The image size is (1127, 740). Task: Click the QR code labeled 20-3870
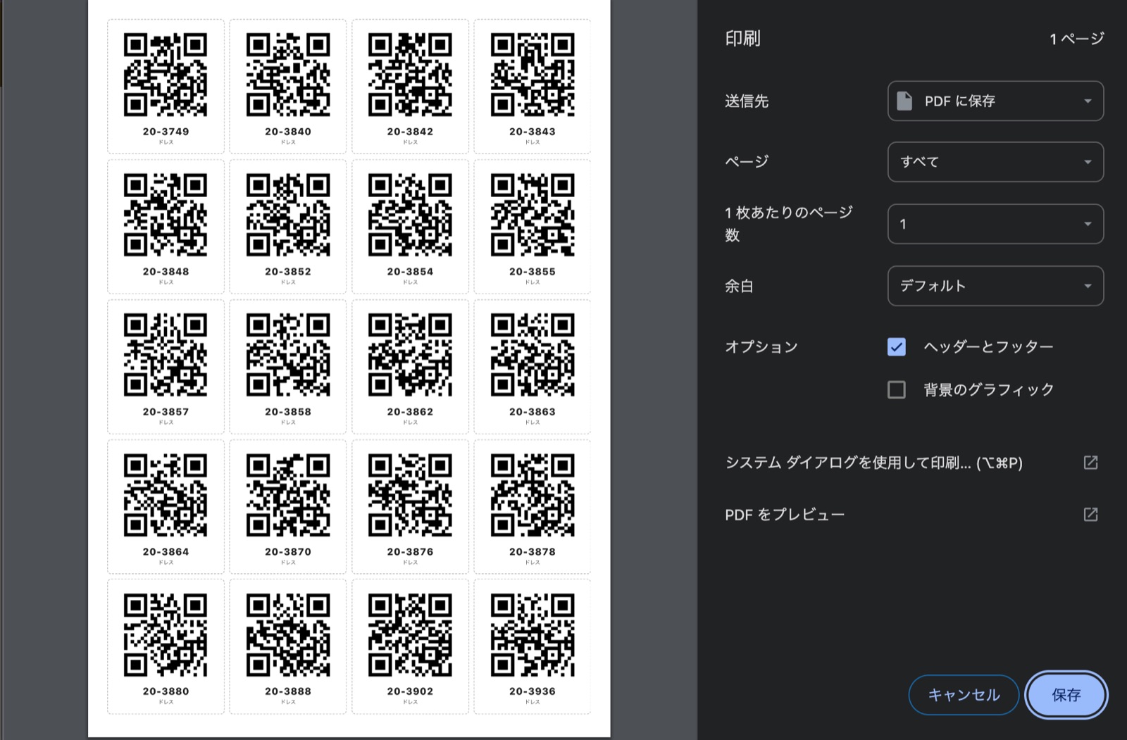288,495
